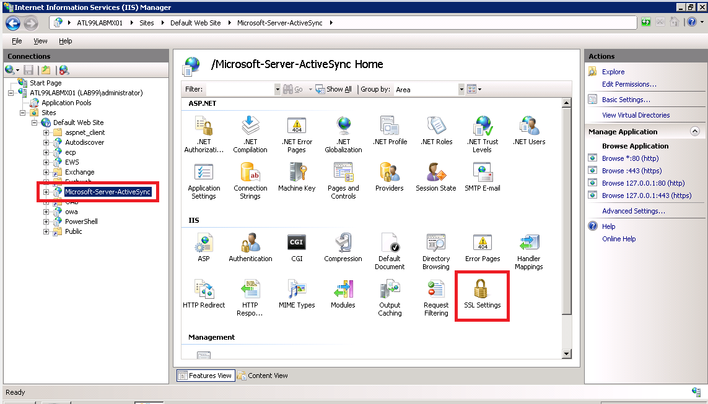This screenshot has width=708, height=404.
Task: Open Providers feature
Action: tap(389, 177)
